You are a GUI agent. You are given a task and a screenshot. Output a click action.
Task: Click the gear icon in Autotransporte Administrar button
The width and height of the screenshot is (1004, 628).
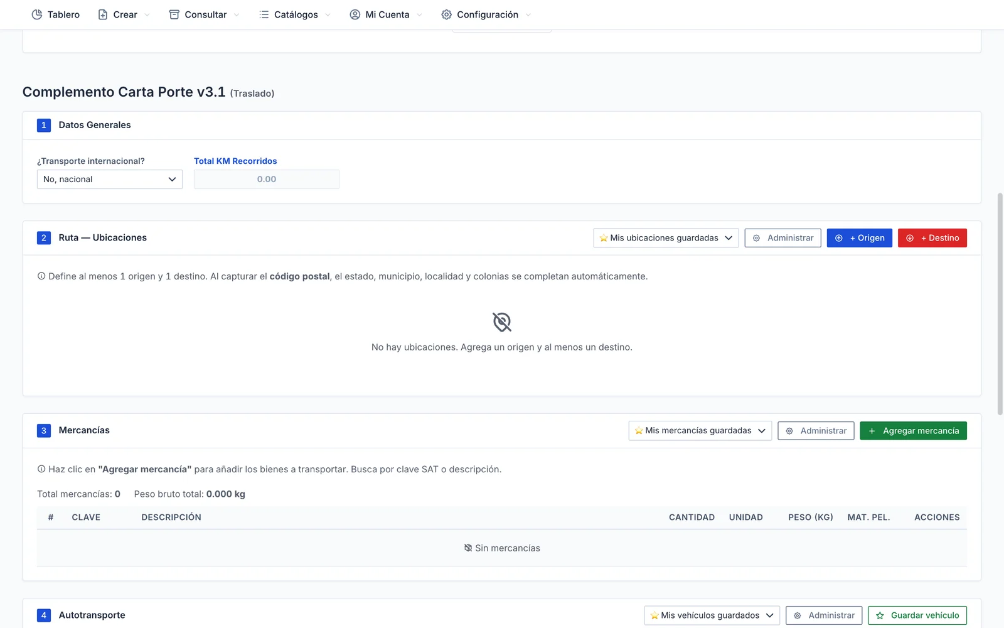pos(798,615)
